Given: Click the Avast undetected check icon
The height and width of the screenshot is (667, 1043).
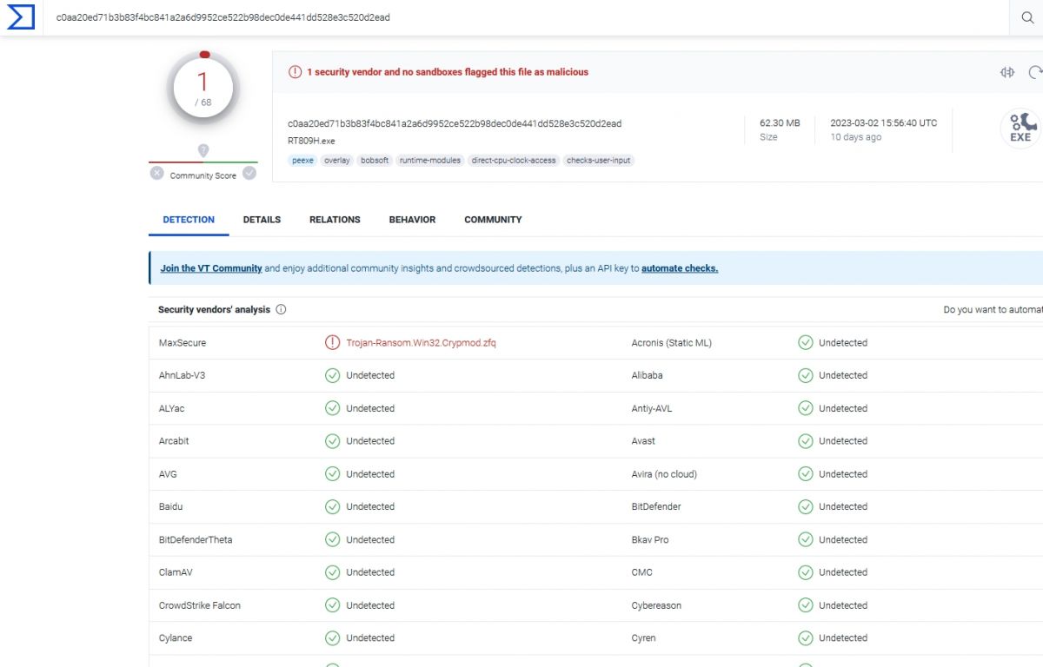Looking at the screenshot, I should point(806,440).
